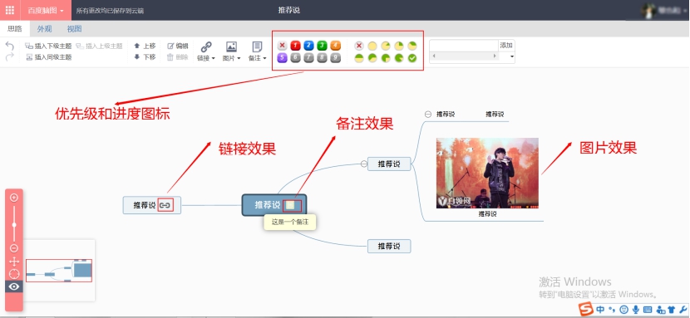
Task: Set priority 7 gray icon
Action: (309, 58)
